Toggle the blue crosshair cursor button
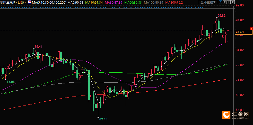Image resolution: width=253 pixels, height=125 pixels. (221, 2)
